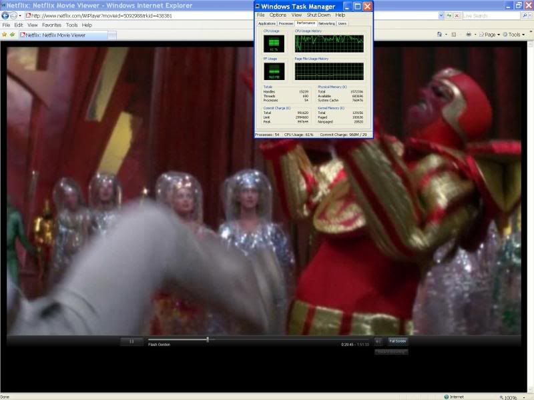534x400 pixels.
Task: Close the Windows Task Manager window
Action: point(368,7)
